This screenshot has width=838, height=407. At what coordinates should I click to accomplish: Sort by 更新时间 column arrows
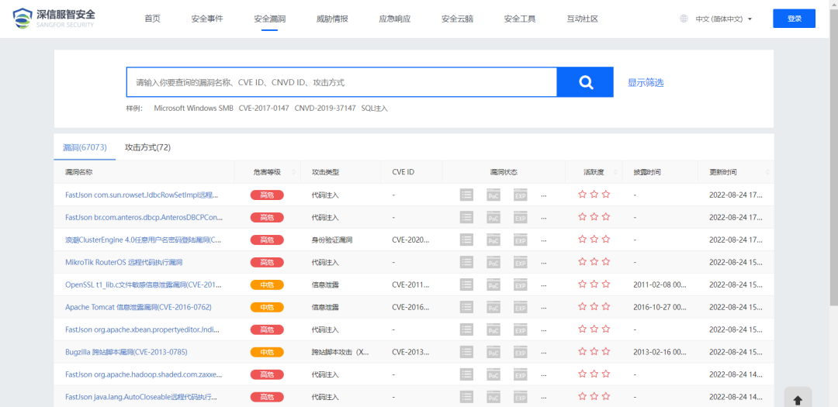point(767,172)
